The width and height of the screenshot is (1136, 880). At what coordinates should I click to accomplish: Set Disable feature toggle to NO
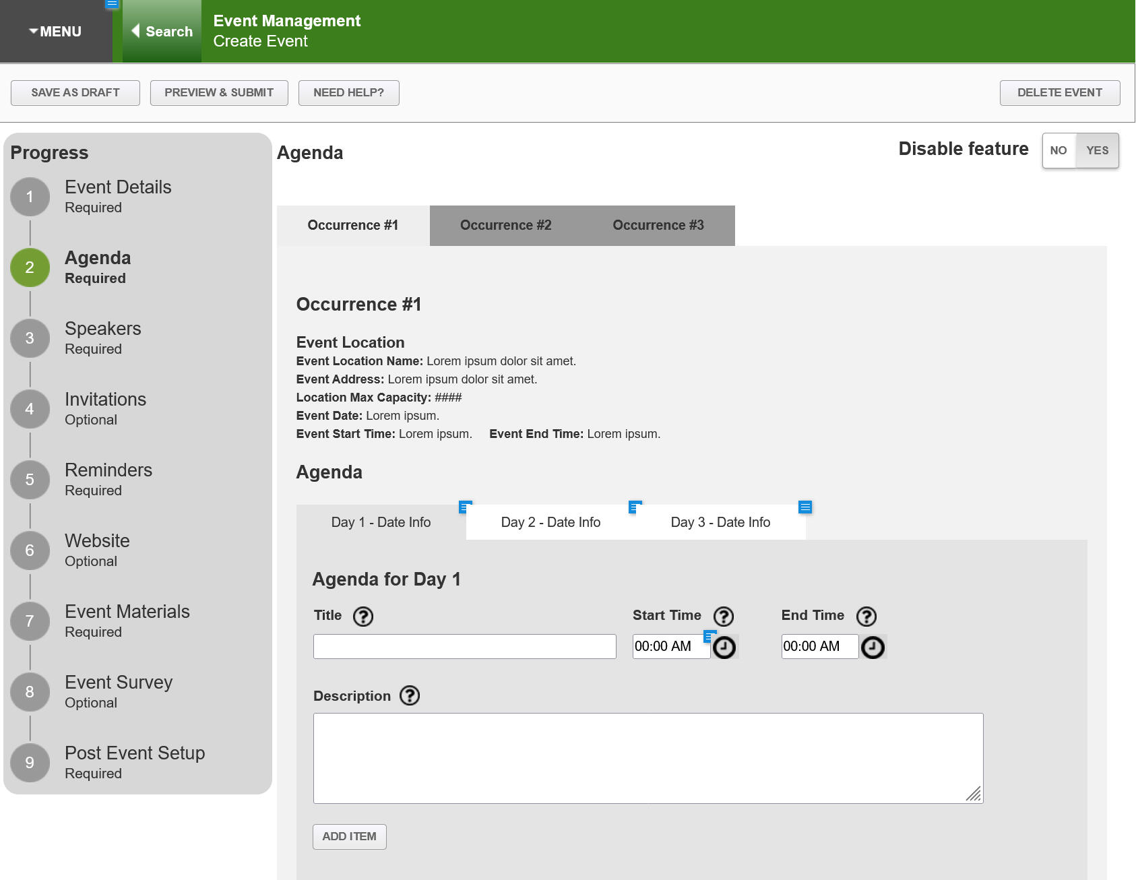tap(1059, 150)
